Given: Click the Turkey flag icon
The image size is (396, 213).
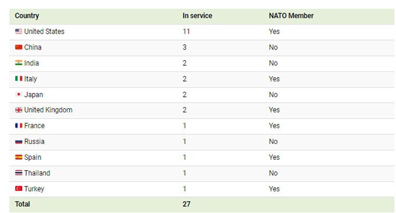Looking at the screenshot, I should 18,189.
